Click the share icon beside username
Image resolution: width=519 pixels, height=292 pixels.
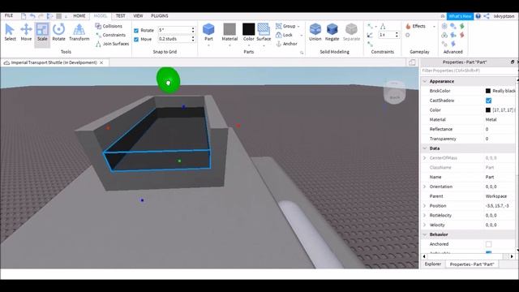[x=487, y=16]
